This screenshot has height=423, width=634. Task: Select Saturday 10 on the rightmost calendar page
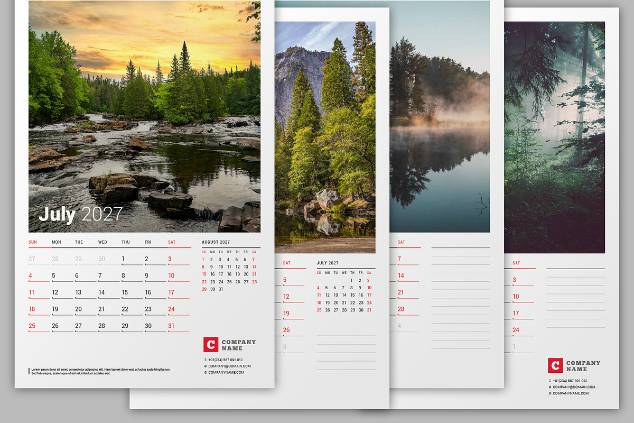516,297
